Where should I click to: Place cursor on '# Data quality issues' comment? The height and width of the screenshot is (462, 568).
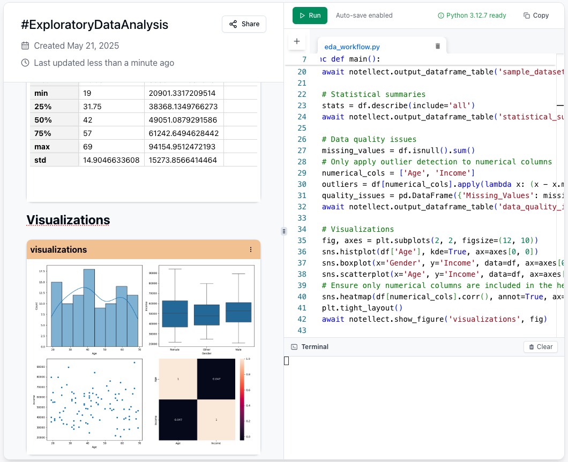(369, 139)
